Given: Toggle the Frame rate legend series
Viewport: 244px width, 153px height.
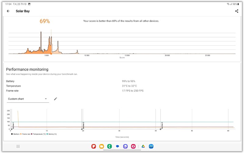Looking at the screenshot, I should (26, 134).
